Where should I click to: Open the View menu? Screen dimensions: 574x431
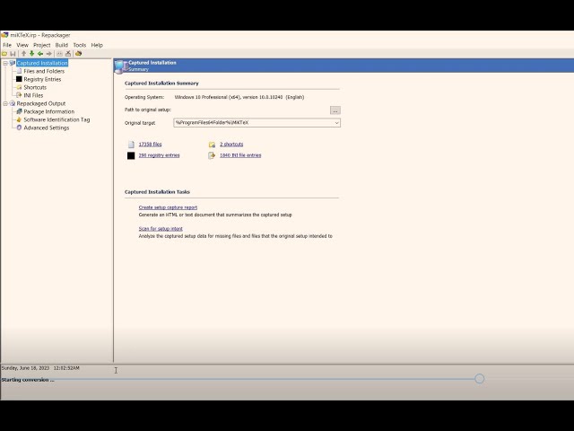[x=22, y=45]
